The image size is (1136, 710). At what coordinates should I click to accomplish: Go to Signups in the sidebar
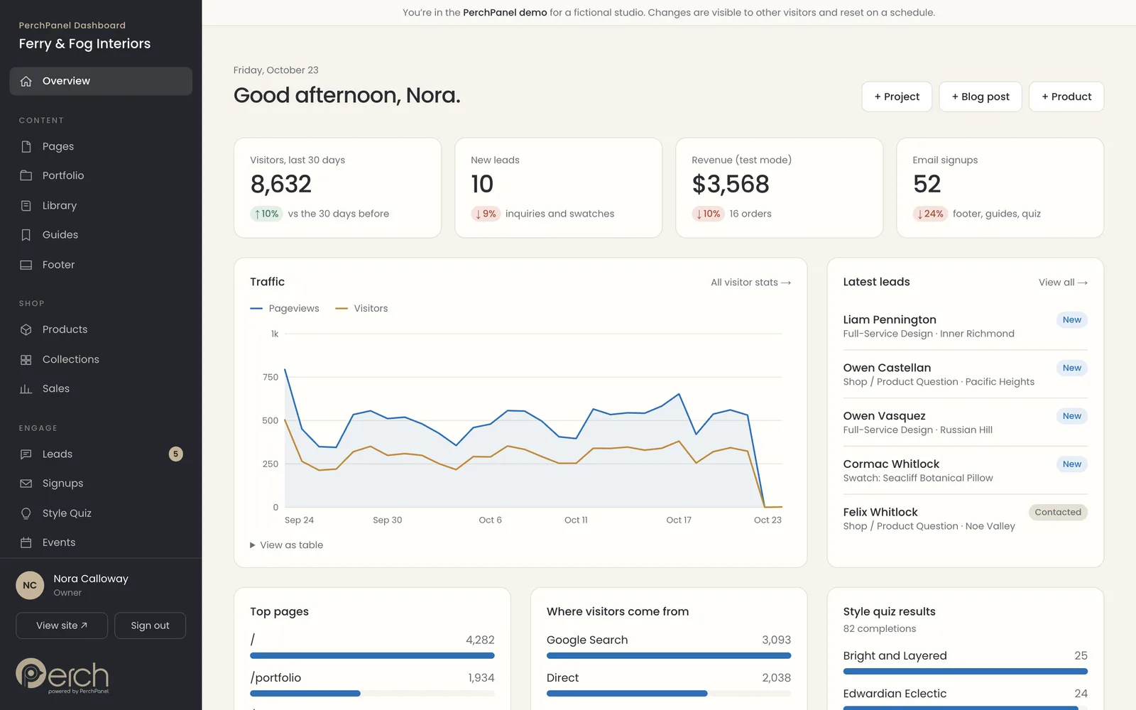tap(101, 484)
